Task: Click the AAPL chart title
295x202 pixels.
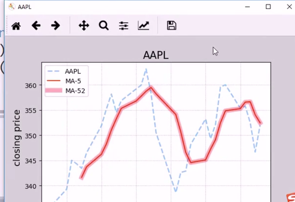Action: click(x=156, y=56)
